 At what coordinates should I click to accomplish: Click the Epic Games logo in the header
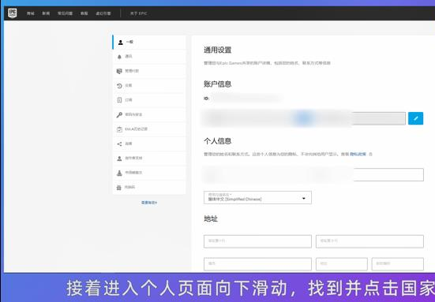(x=12, y=13)
